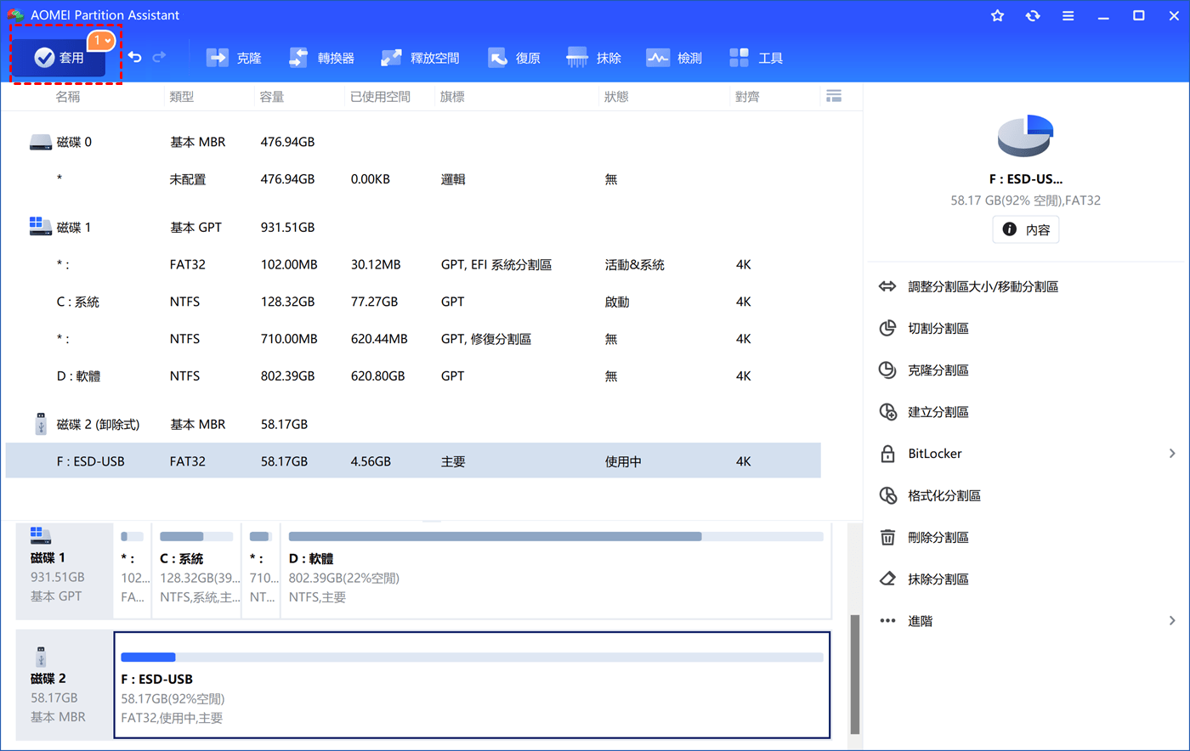
Task: Sort by the 類型 column header
Action: 182,97
